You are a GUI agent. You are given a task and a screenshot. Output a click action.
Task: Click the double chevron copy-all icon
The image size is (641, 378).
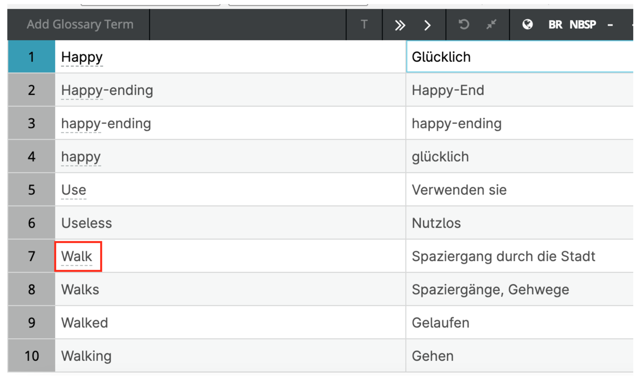(400, 25)
